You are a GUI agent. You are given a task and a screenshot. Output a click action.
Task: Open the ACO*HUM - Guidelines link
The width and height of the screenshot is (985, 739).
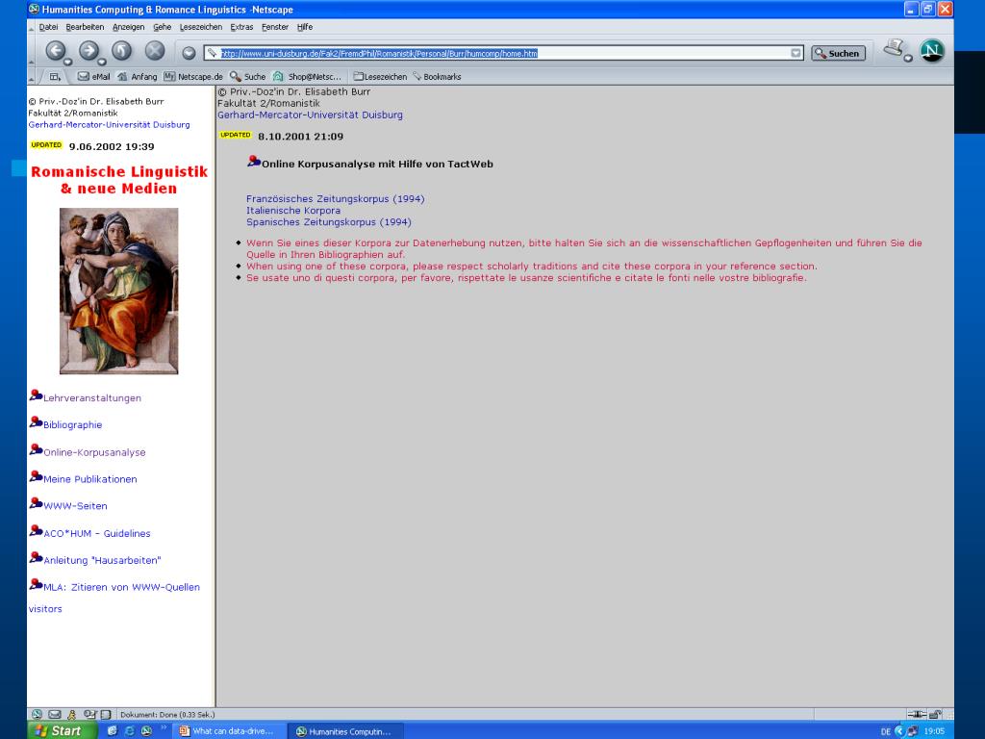tap(97, 533)
